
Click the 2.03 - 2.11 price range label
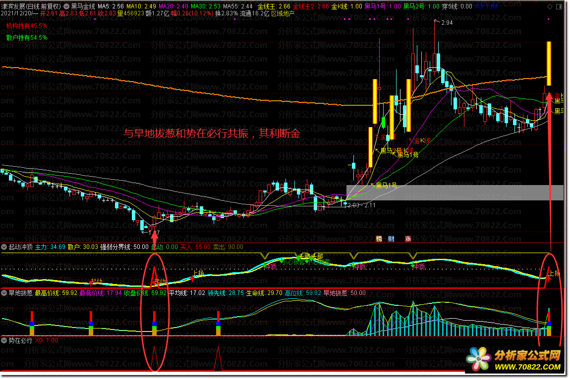362,205
